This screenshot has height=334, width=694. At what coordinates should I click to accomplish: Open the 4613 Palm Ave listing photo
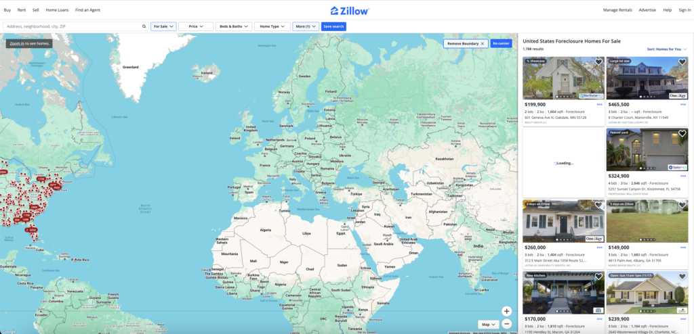coord(647,221)
